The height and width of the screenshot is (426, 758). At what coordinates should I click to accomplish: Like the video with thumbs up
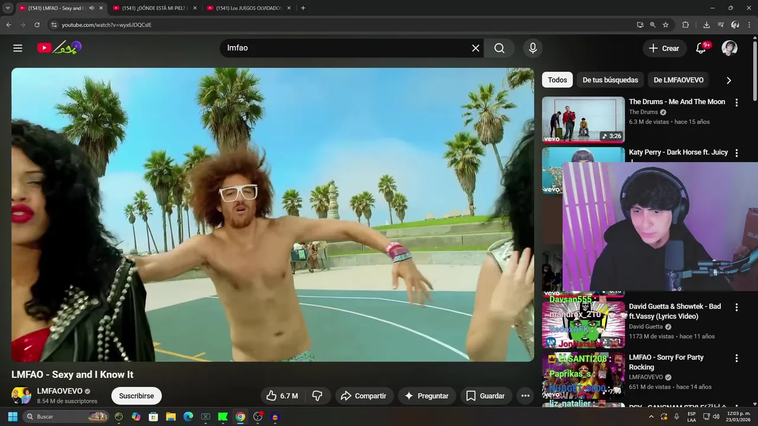[282, 396]
